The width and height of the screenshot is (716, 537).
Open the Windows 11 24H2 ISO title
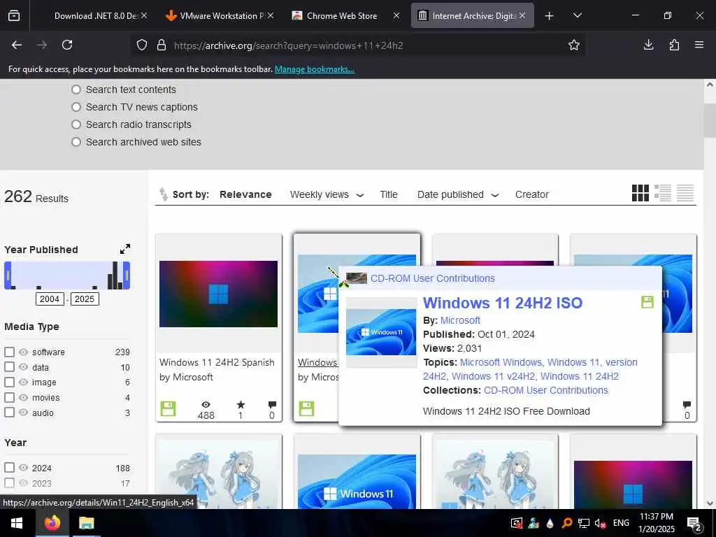click(503, 303)
